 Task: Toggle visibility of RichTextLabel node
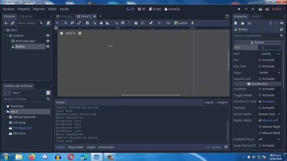(48, 41)
